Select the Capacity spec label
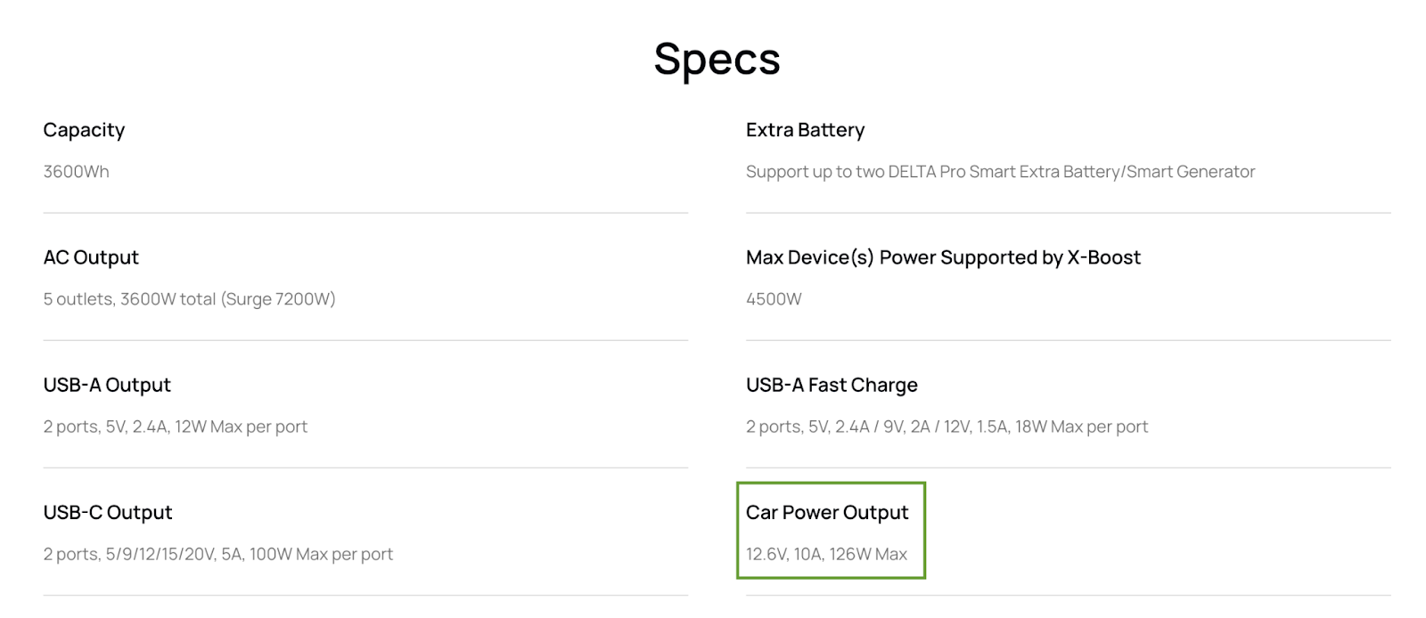Image resolution: width=1426 pixels, height=618 pixels. [x=84, y=130]
